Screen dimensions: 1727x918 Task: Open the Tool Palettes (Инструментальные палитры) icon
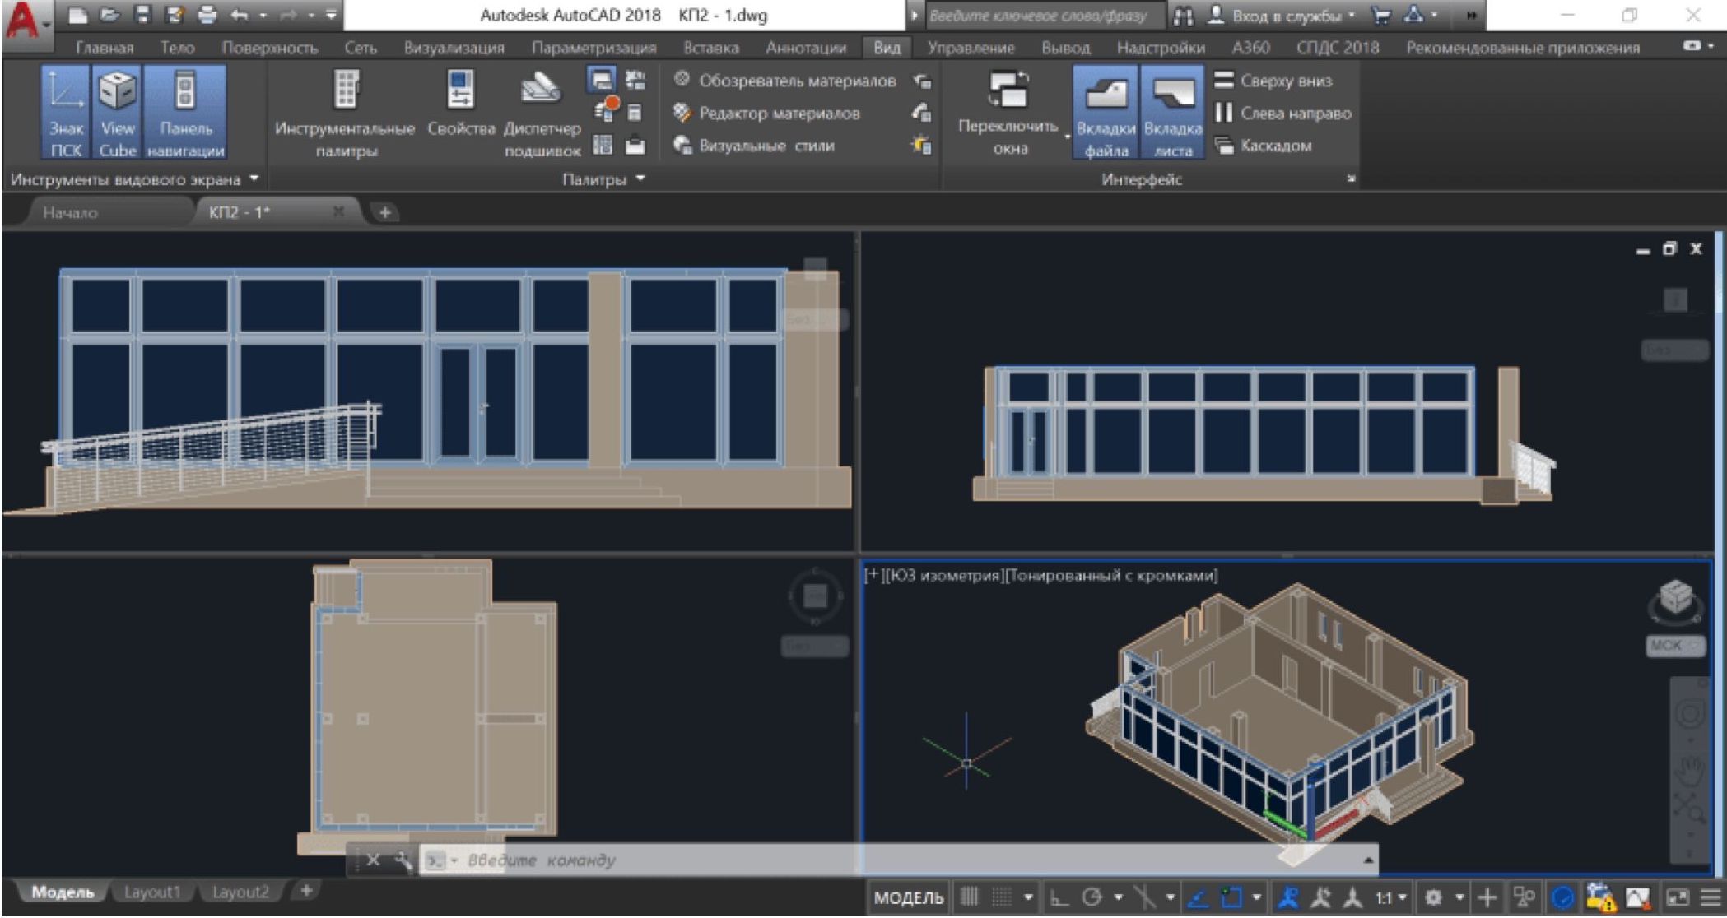[346, 90]
